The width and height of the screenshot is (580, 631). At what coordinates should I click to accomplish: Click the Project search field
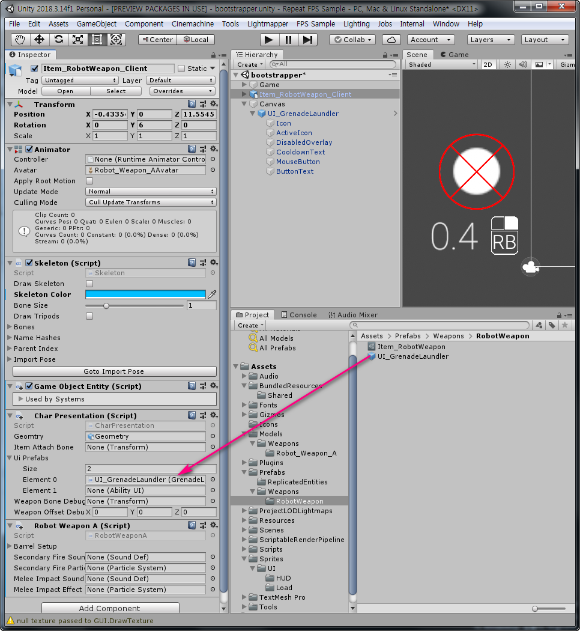pos(440,325)
